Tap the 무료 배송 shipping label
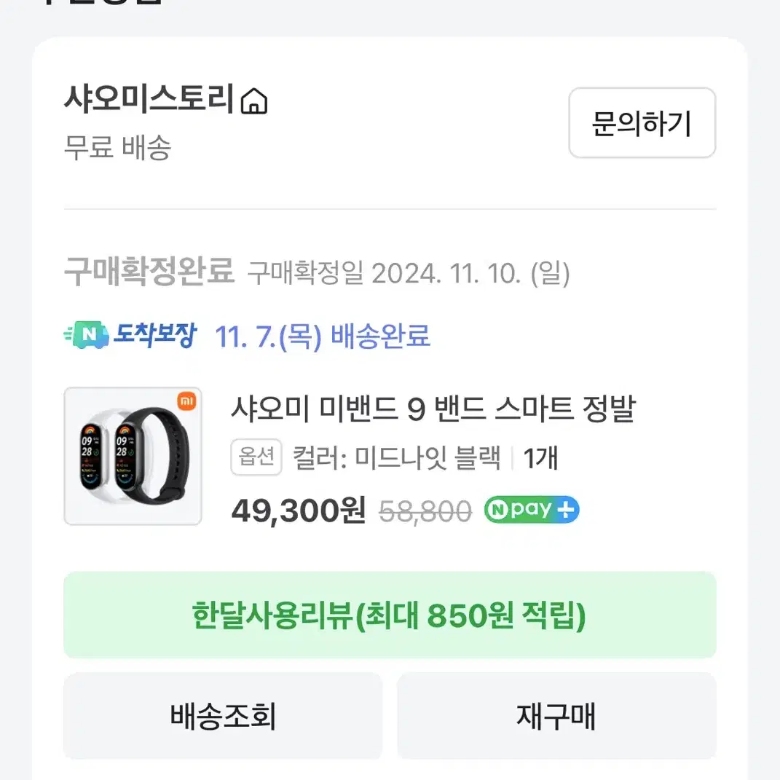The image size is (780, 780). coord(117,147)
